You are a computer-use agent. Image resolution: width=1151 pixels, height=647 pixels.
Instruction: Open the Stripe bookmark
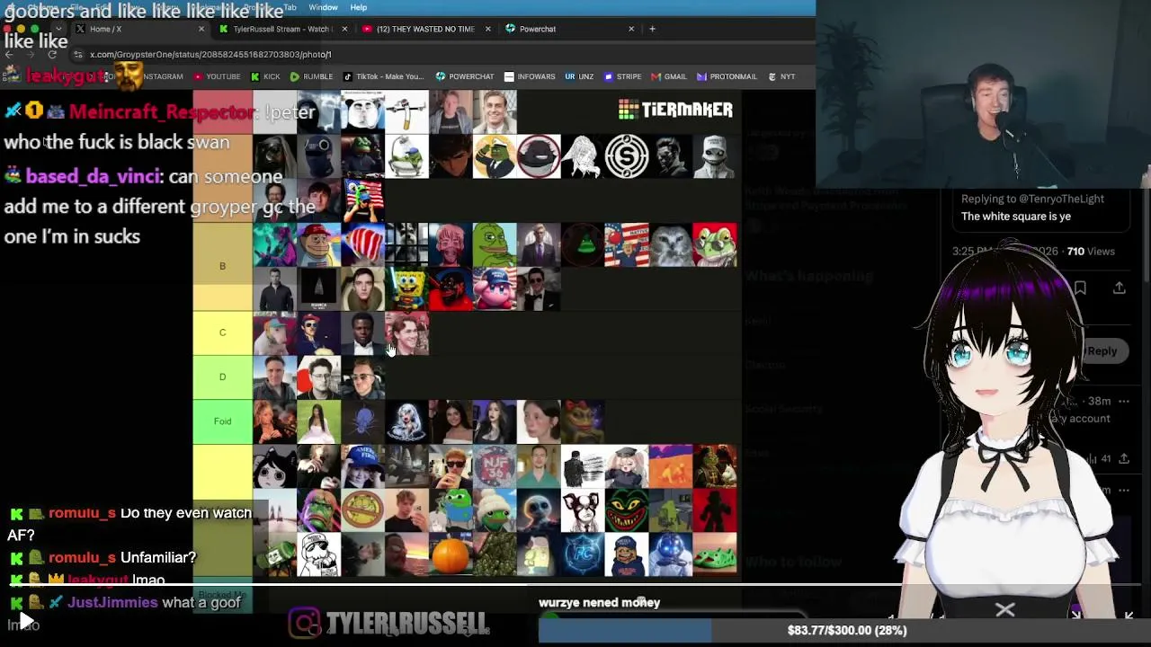[622, 76]
